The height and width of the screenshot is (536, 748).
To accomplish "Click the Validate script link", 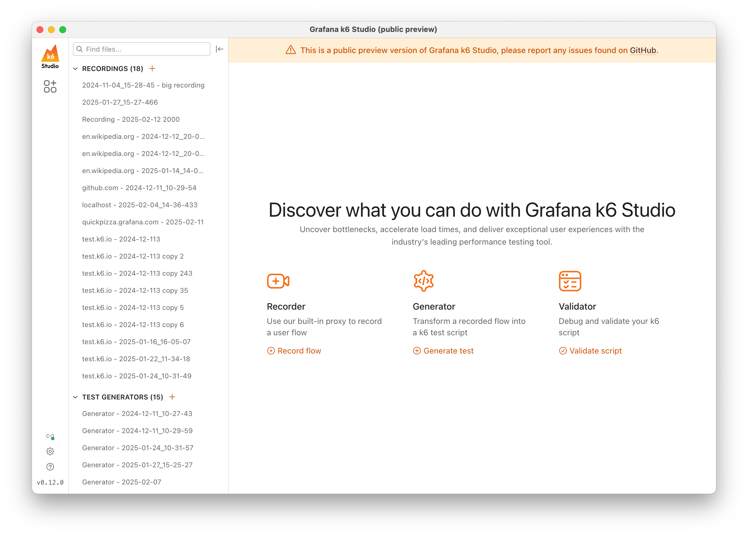I will [x=590, y=351].
